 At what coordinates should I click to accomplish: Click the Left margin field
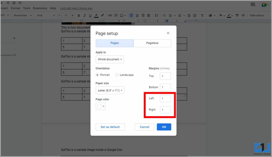[x=165, y=99]
